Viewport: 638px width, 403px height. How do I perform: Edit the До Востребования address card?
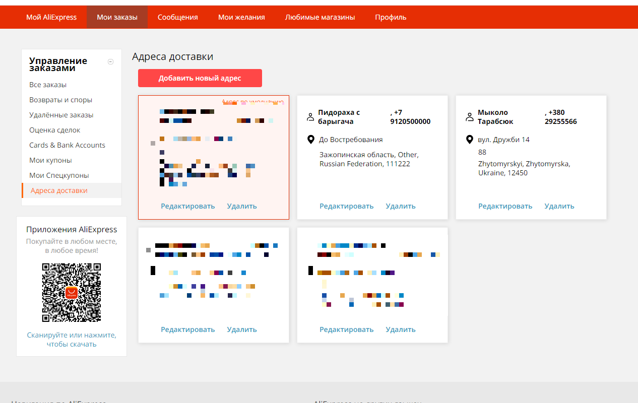pyautogui.click(x=347, y=206)
